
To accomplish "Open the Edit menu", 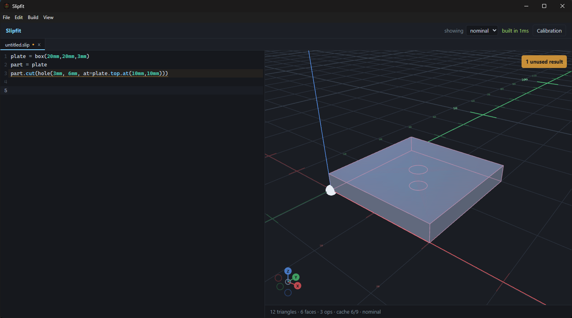I will [19, 17].
